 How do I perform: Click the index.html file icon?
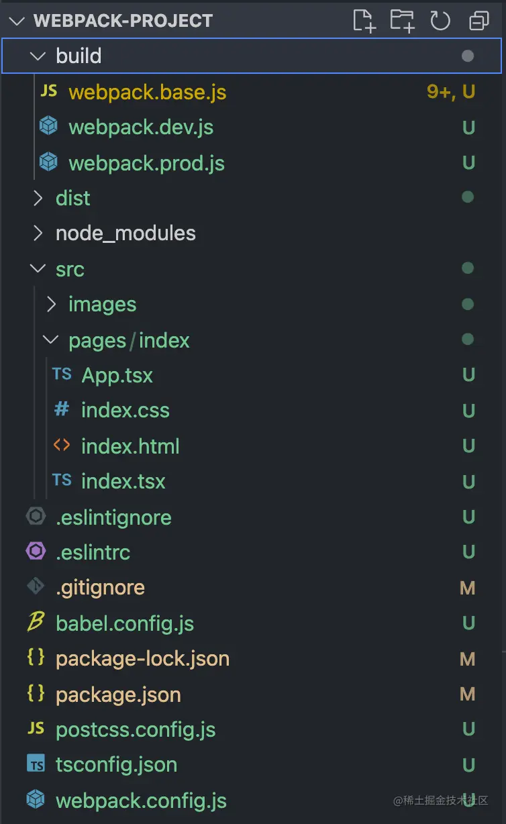pos(62,446)
